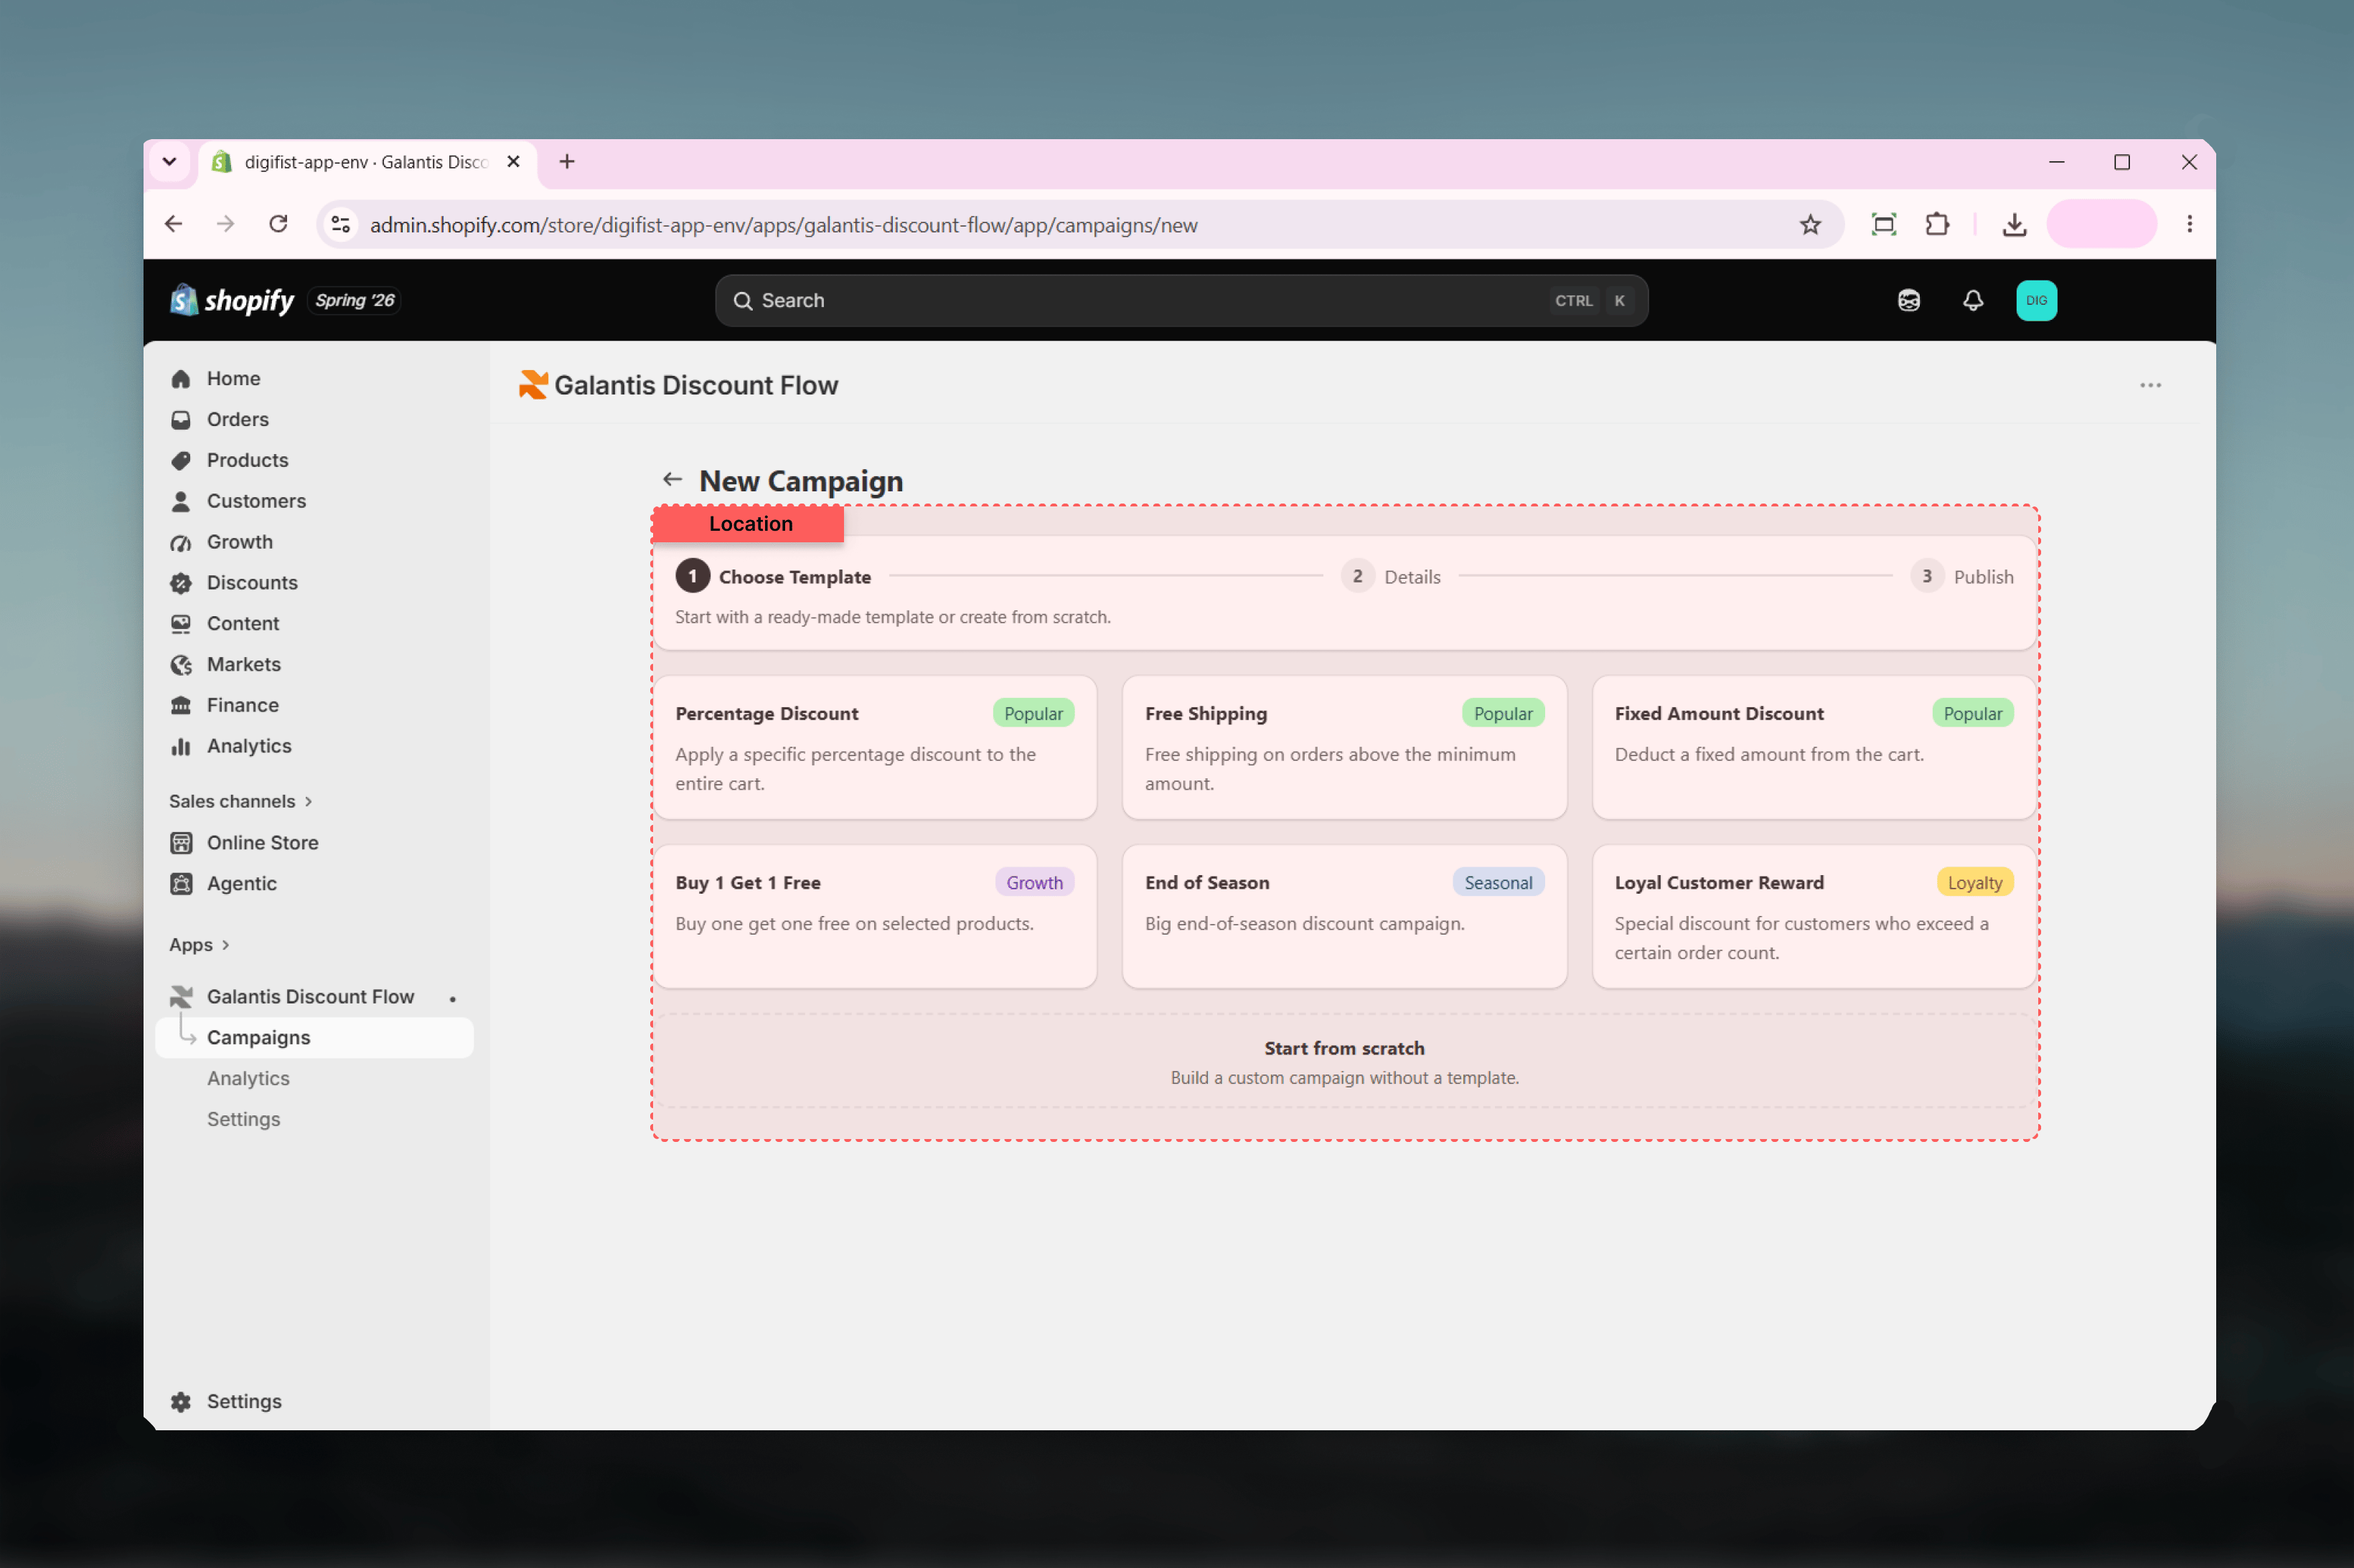Click the Galantis Discount Flow page title
The height and width of the screenshot is (1568, 2354).
coord(696,385)
